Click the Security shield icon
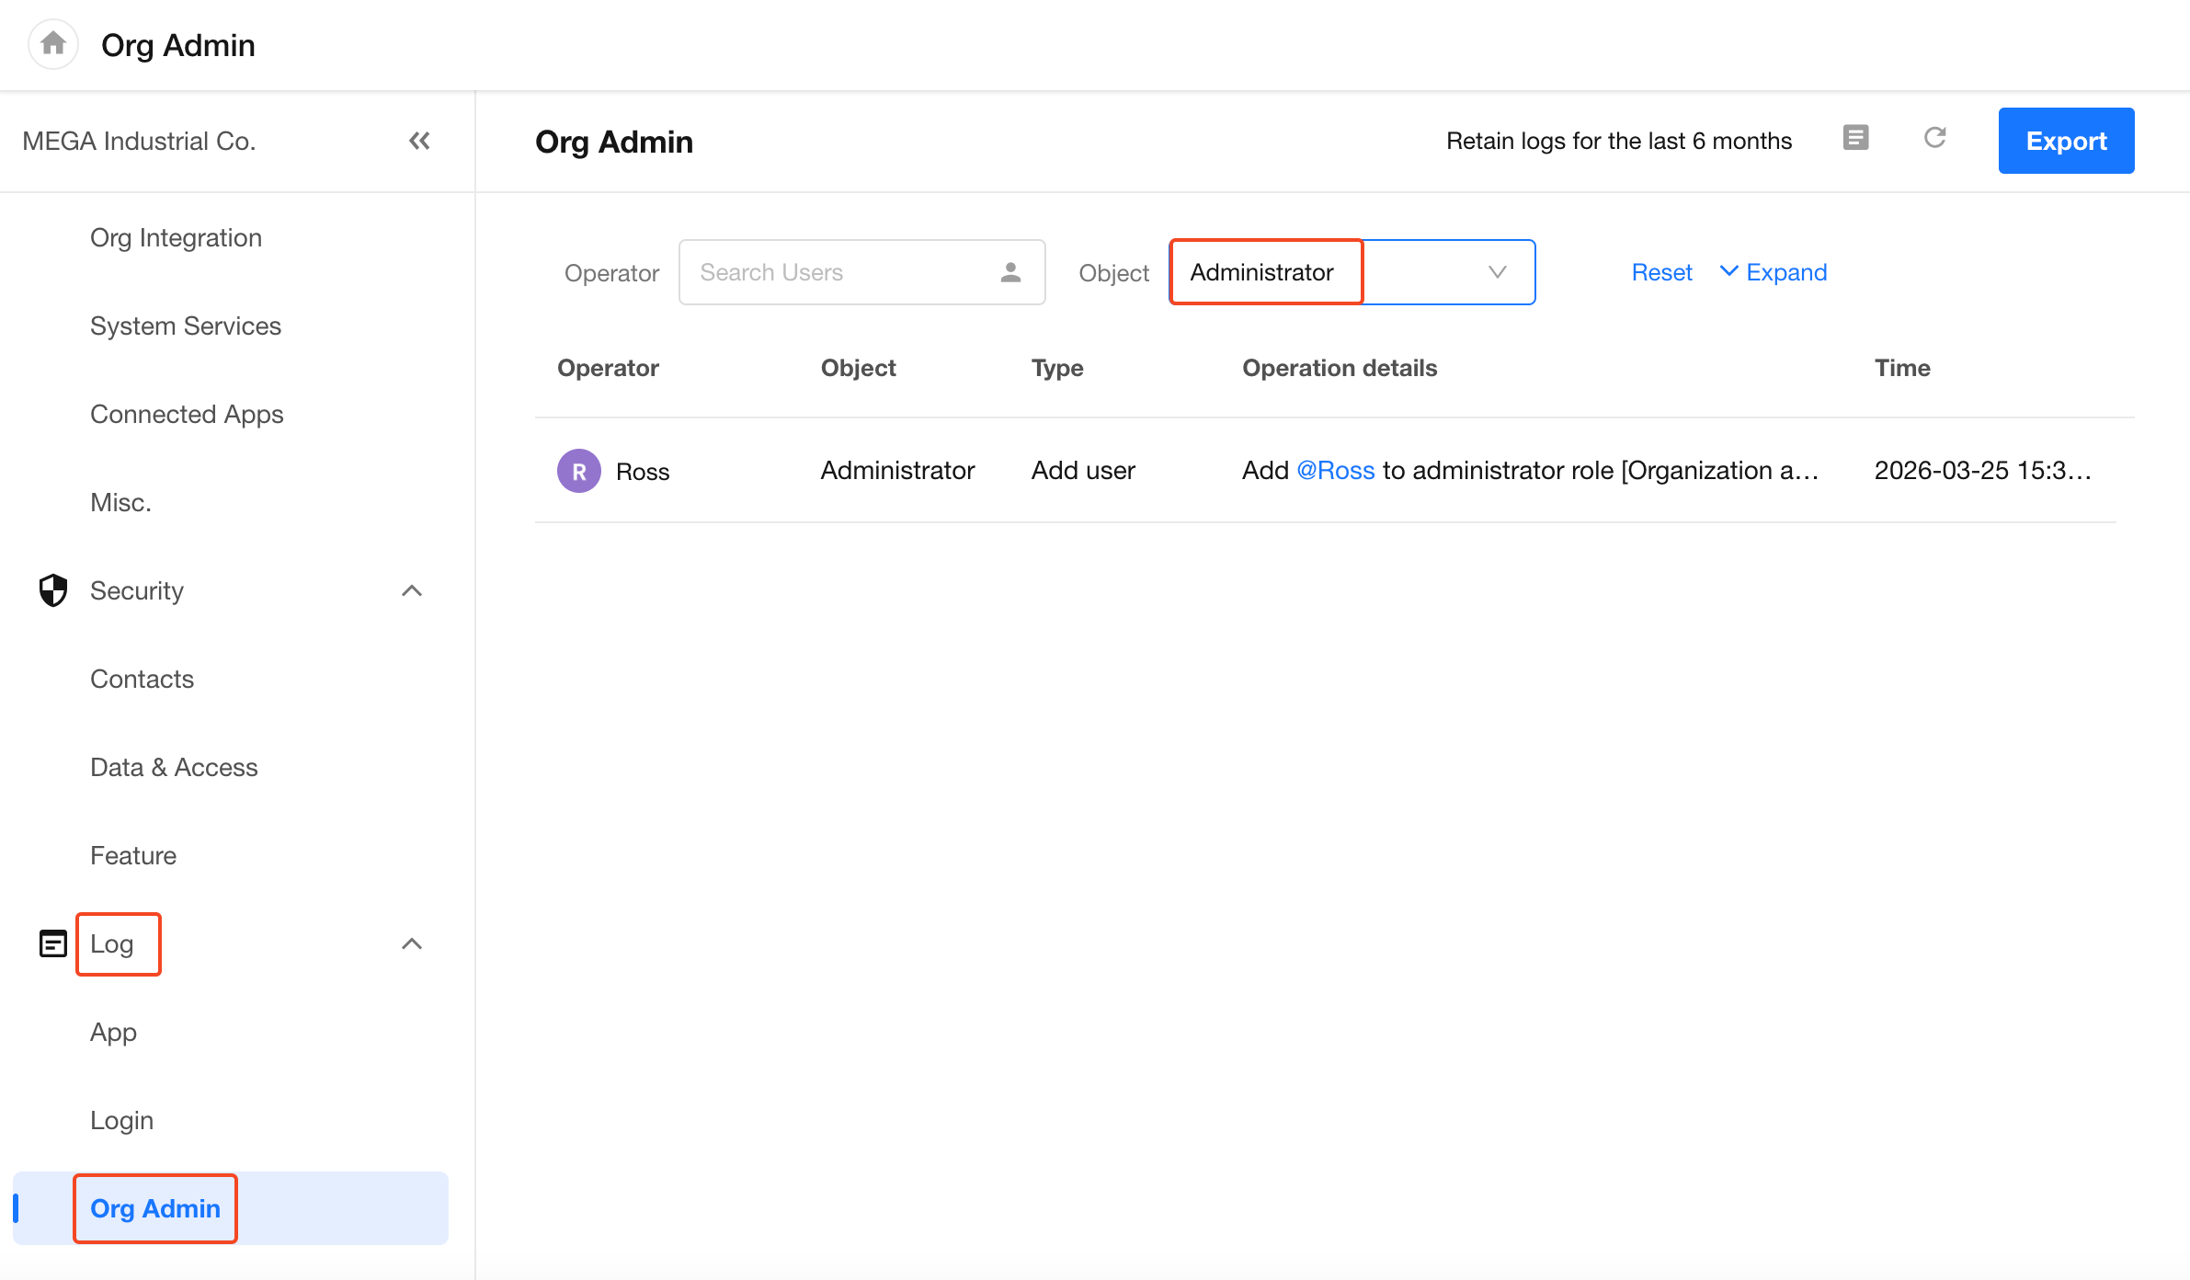This screenshot has height=1280, width=2190. 53,590
